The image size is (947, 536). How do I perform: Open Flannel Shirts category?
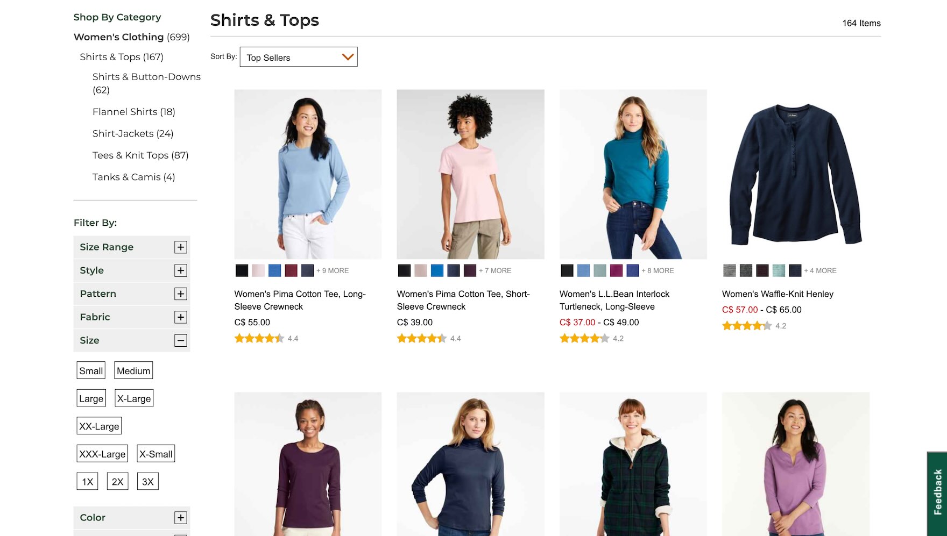point(133,112)
